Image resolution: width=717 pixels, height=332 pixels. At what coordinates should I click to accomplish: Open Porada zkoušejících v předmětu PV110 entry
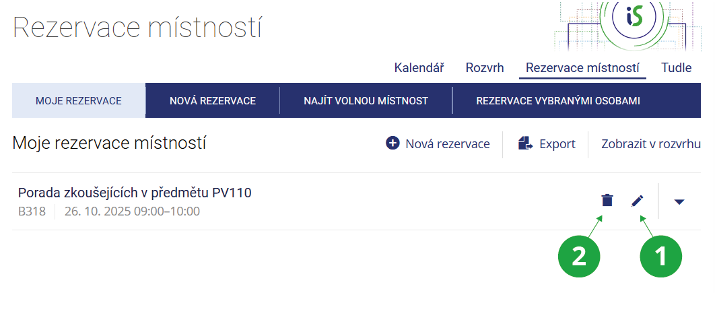[135, 193]
